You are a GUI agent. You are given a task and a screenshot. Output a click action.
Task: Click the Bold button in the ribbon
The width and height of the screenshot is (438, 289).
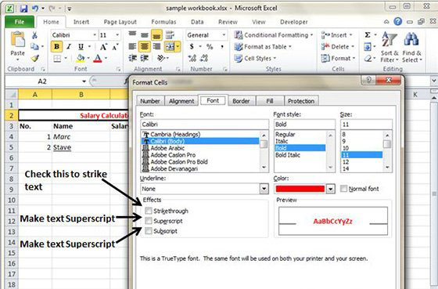tap(56, 46)
